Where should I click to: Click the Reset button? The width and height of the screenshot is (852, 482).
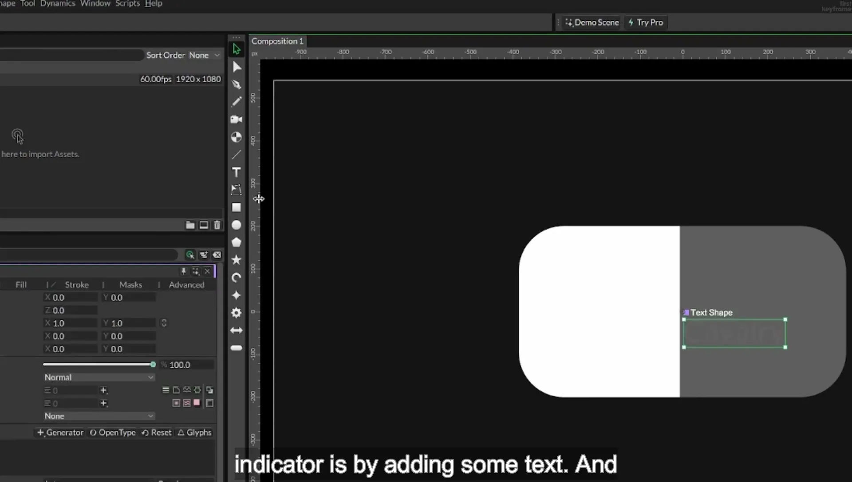click(x=156, y=432)
